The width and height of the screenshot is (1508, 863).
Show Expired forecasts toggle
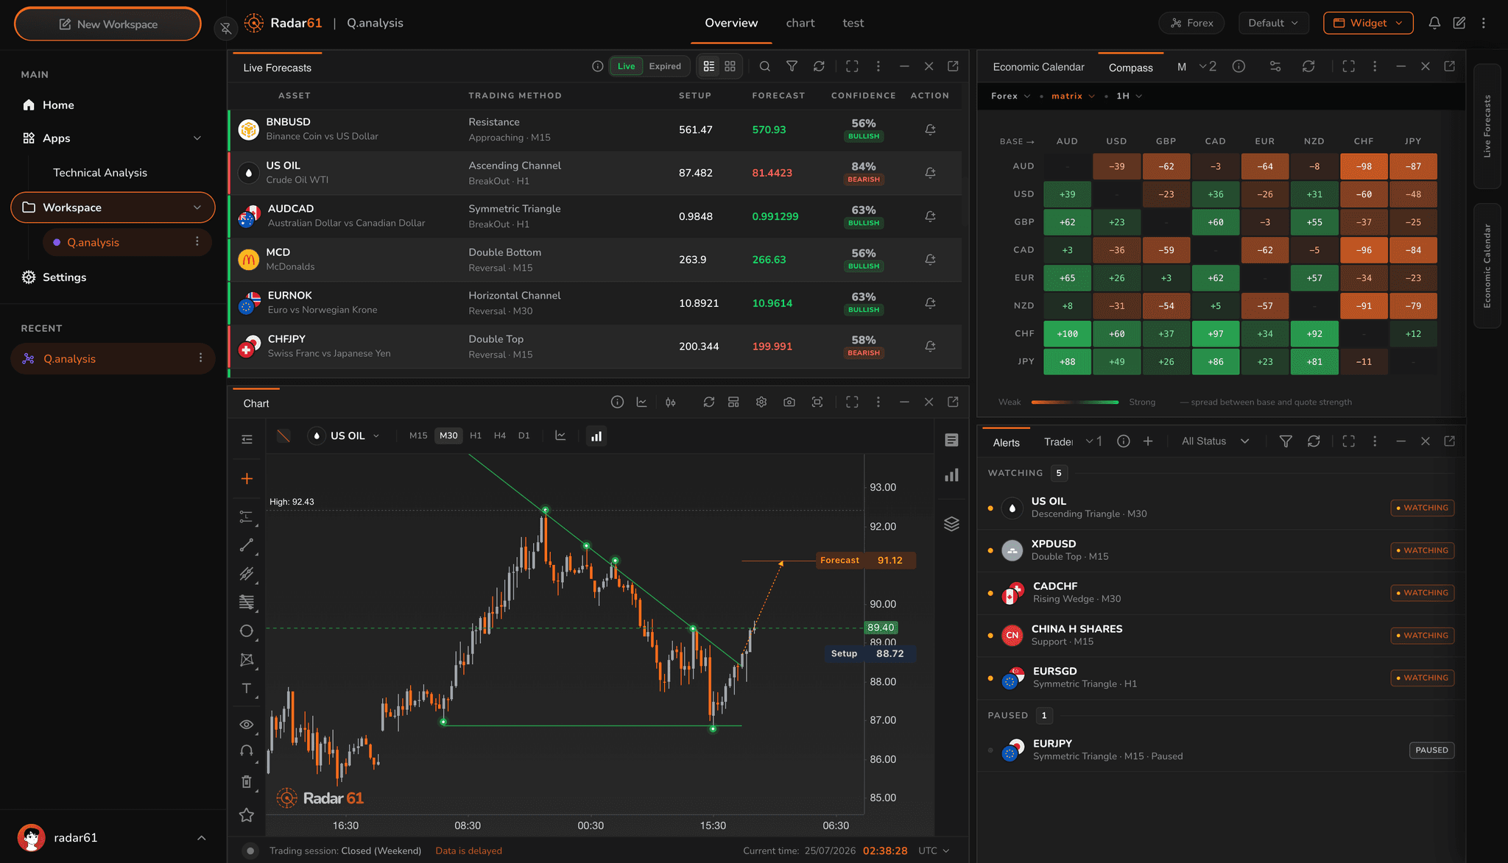pyautogui.click(x=665, y=66)
